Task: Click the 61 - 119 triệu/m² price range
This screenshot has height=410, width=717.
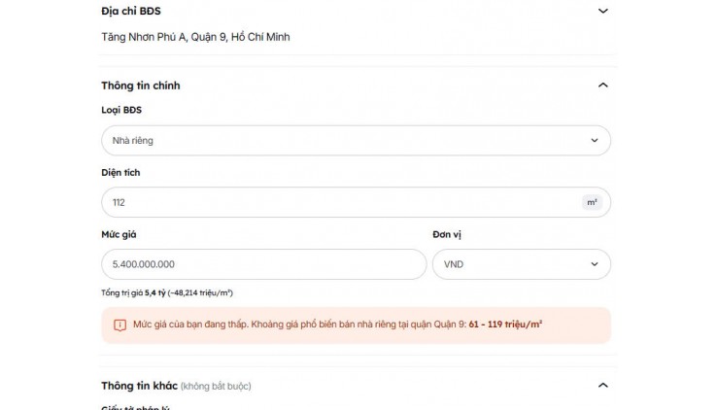Action: click(x=505, y=325)
